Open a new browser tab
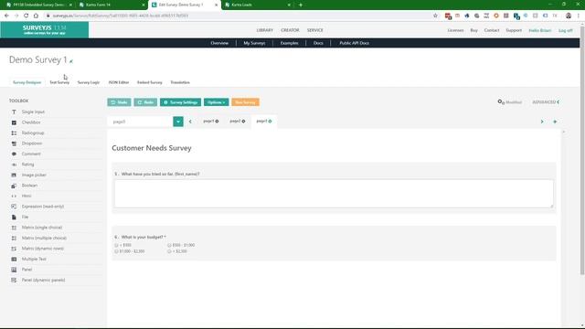585x329 pixels. tap(301, 5)
